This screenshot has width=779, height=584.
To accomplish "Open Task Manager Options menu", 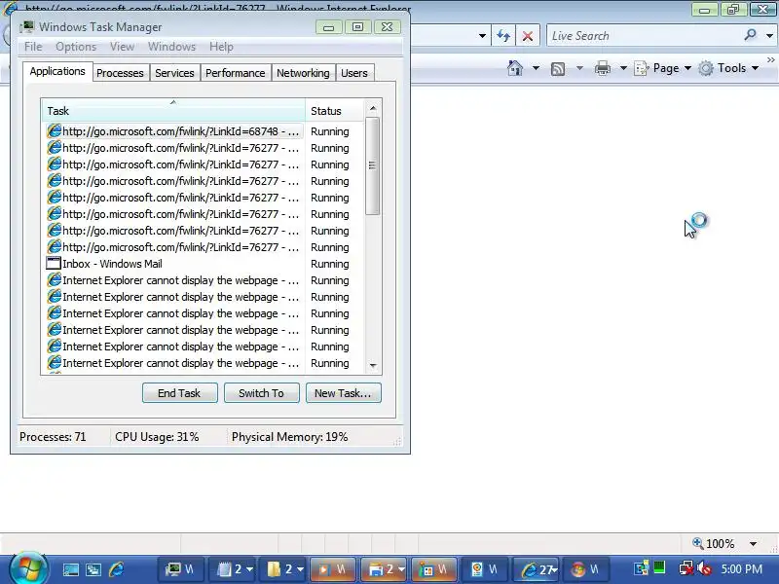I will coord(76,47).
